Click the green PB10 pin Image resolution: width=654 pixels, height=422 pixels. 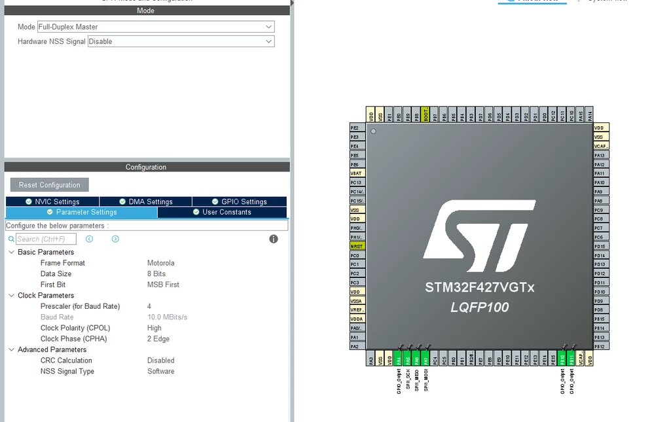(x=562, y=358)
